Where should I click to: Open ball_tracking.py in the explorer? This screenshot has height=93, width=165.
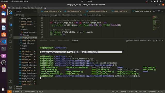27,54
